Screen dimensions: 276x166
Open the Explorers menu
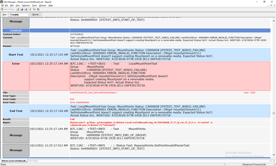pyautogui.click(x=26, y=6)
